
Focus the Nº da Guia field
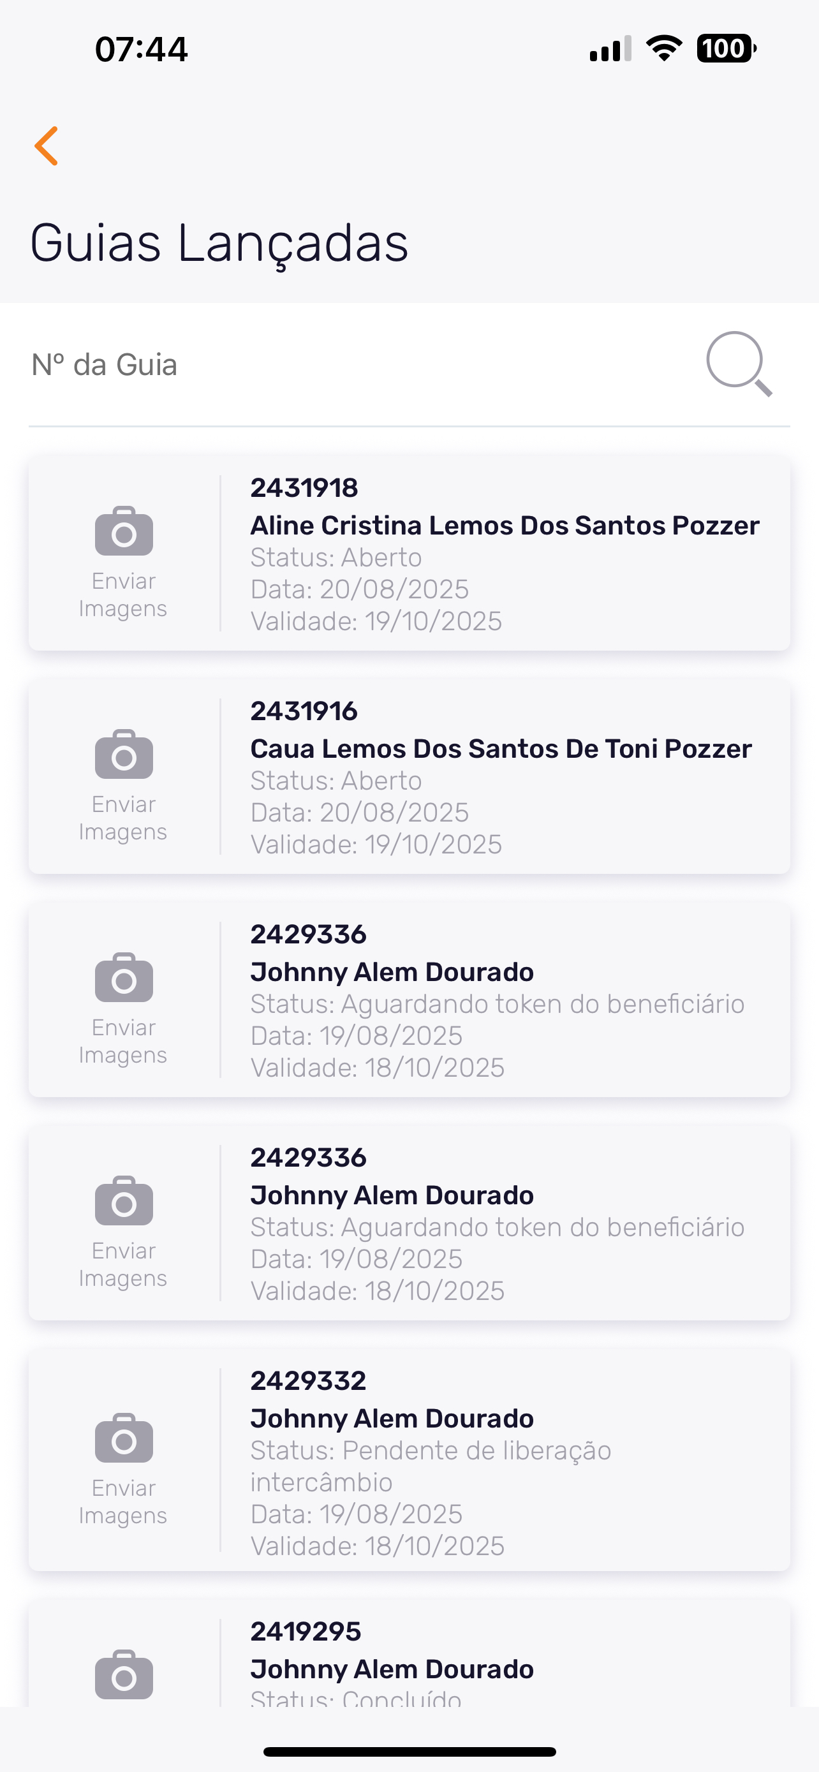[344, 365]
